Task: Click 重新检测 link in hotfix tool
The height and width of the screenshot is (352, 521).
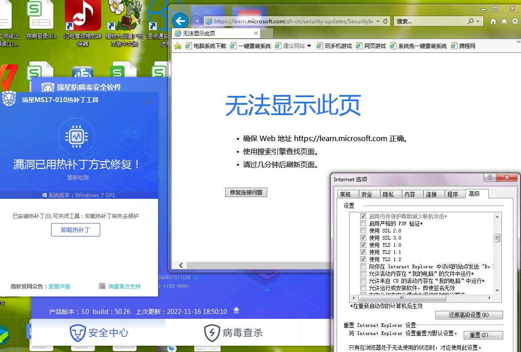Action: coord(78,177)
